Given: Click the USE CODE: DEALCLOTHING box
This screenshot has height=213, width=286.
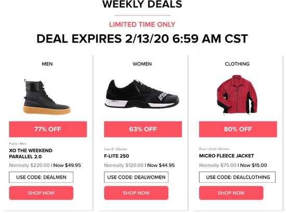Looking at the screenshot, I should click(x=237, y=177).
